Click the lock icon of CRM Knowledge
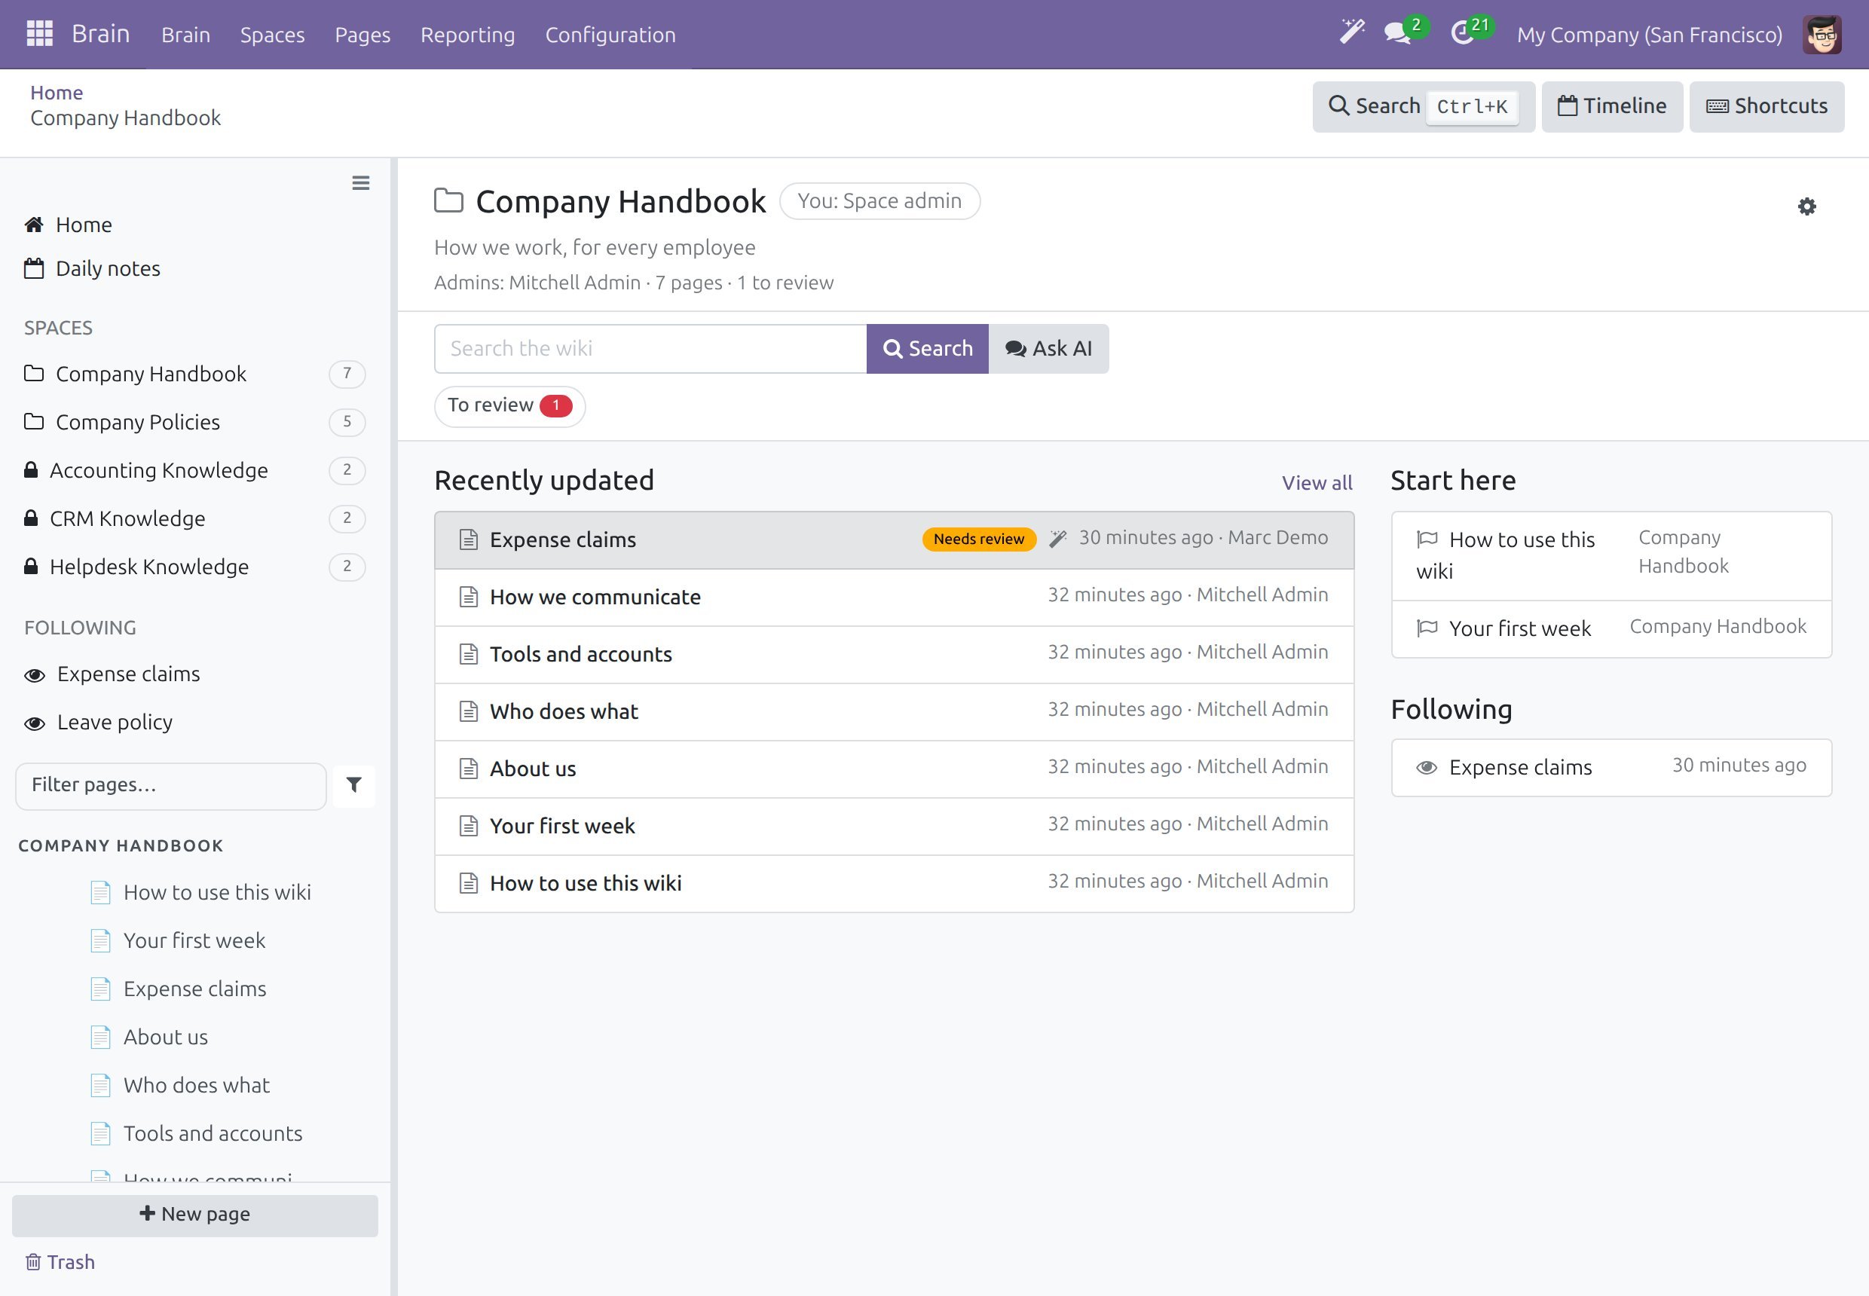Screen dimensions: 1869x1296 [31, 518]
